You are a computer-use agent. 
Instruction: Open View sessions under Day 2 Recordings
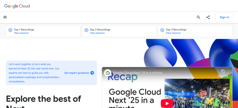[x=97, y=33]
